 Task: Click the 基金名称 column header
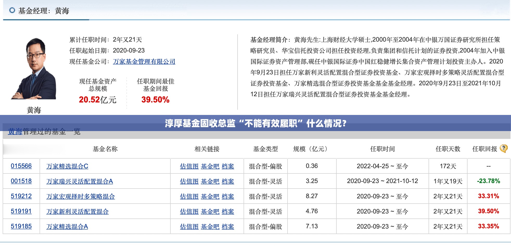(105, 149)
